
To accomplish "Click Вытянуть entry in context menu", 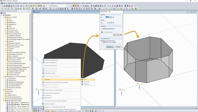I will (x=61, y=79).
